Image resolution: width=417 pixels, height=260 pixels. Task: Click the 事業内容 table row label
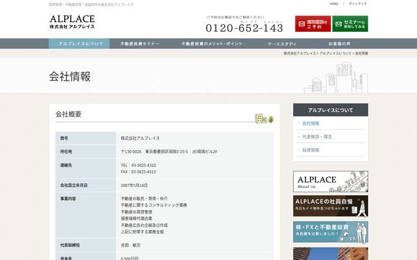(x=68, y=198)
